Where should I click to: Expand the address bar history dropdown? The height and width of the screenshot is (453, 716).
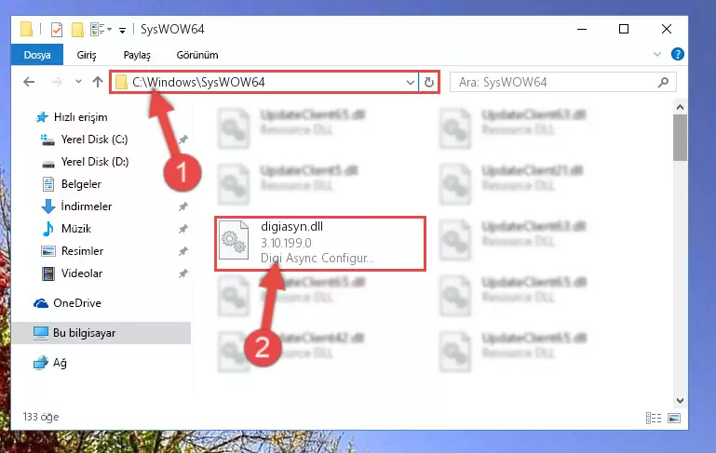click(410, 83)
